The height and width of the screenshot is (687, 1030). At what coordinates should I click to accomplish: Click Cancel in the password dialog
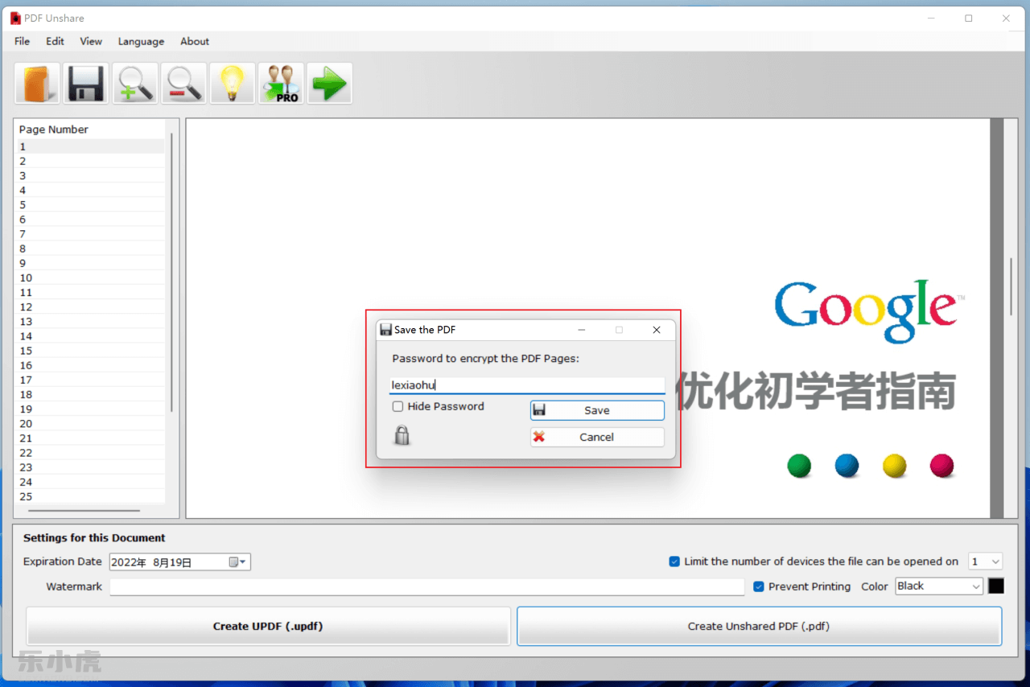597,437
